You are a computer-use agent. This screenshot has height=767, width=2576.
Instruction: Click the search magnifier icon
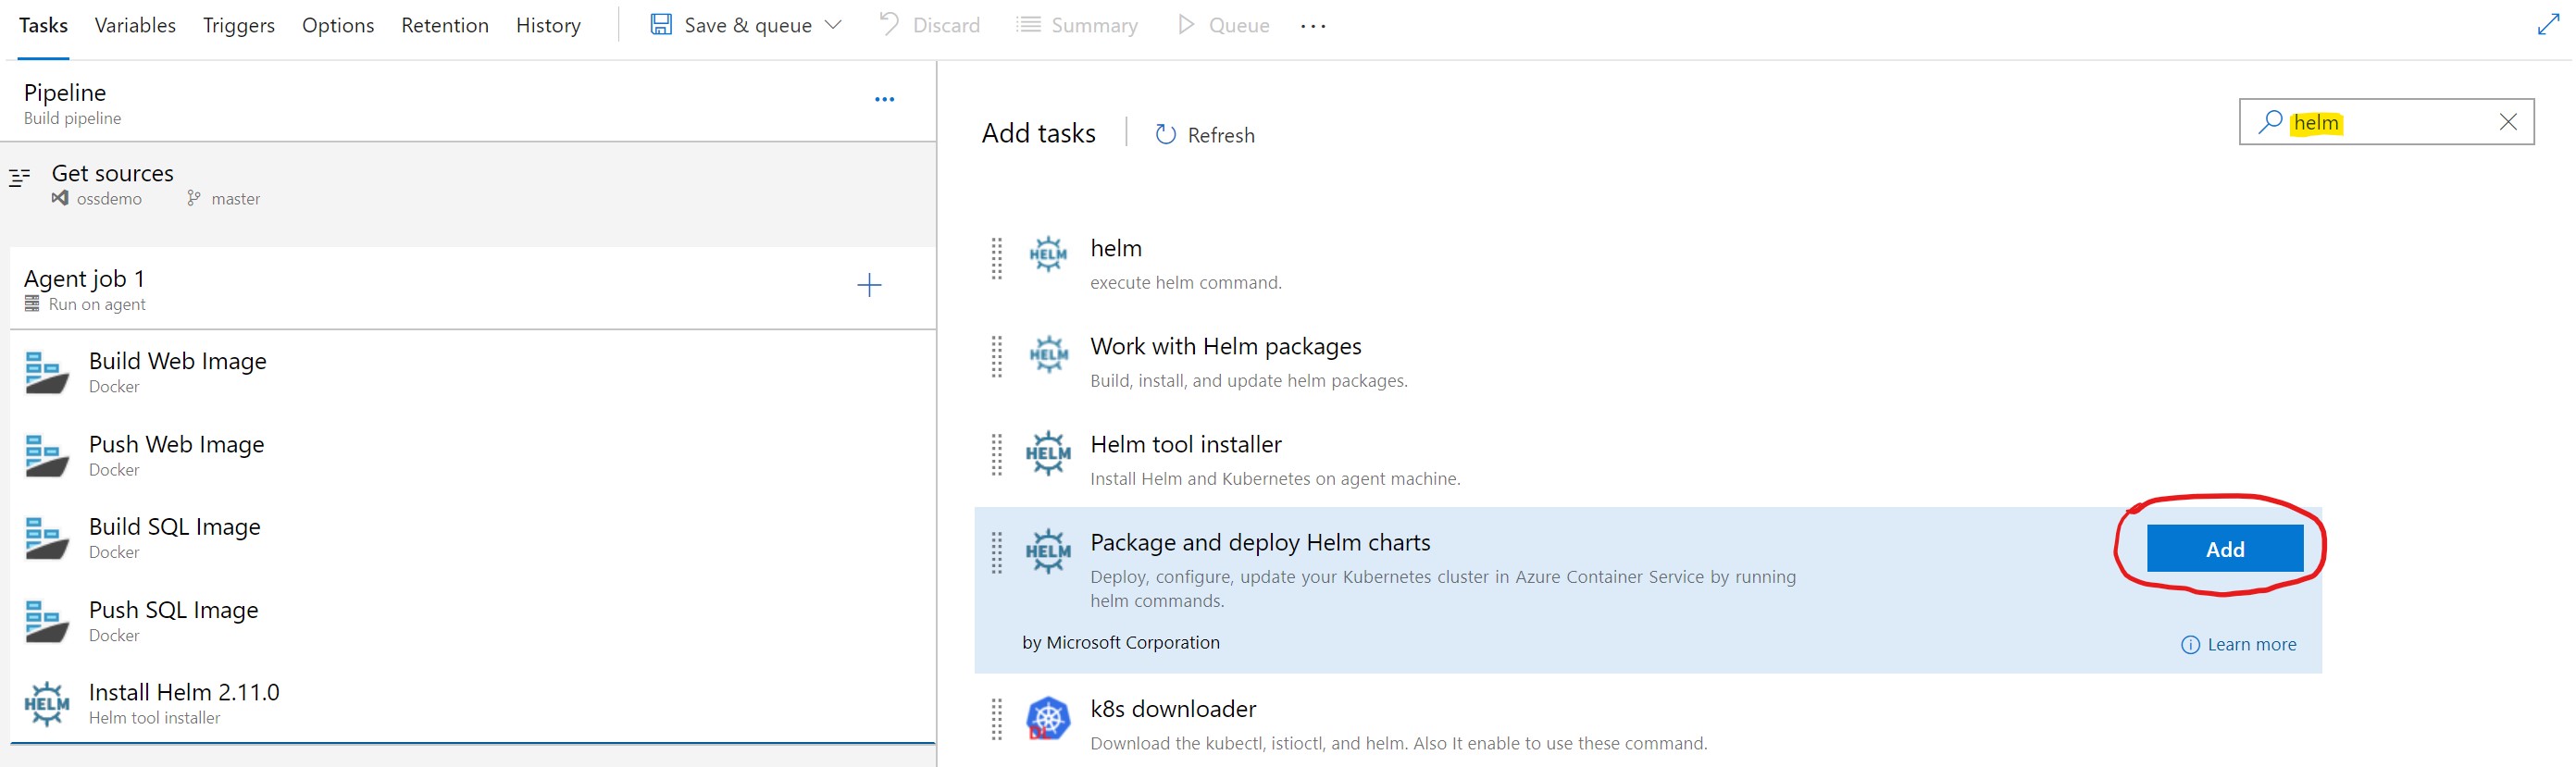2270,122
